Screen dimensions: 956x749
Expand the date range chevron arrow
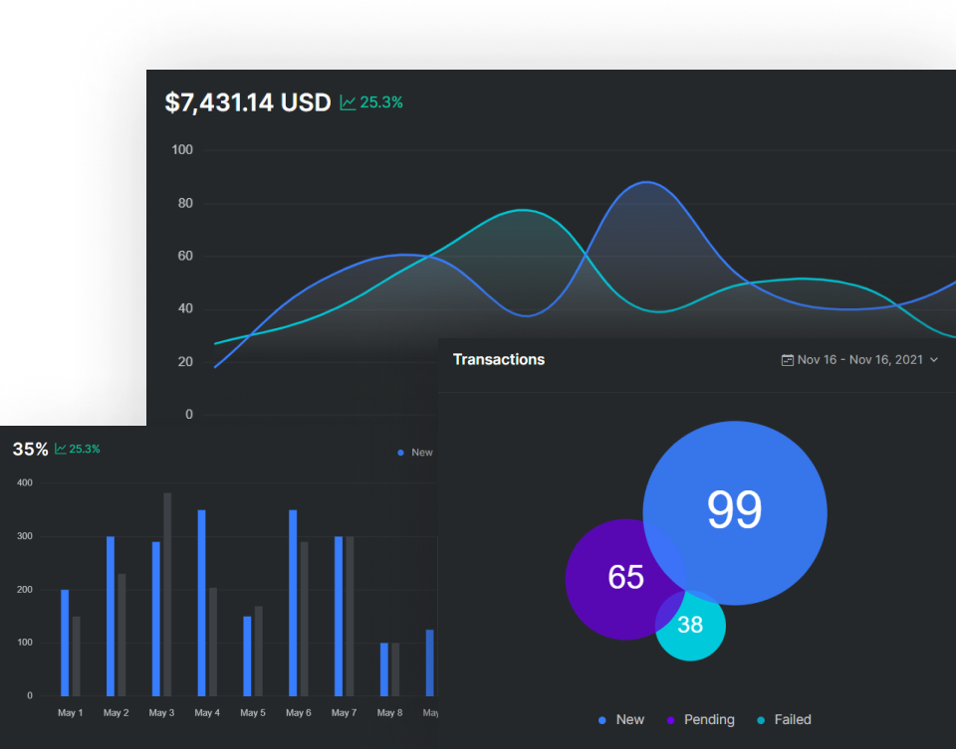[x=933, y=360]
